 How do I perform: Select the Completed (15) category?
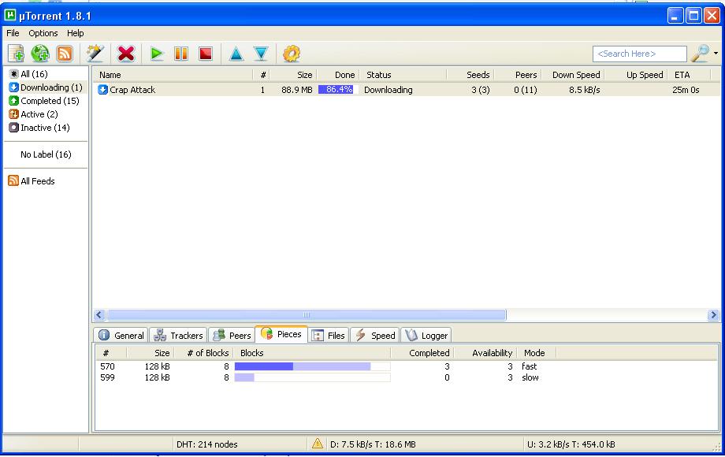(44, 101)
